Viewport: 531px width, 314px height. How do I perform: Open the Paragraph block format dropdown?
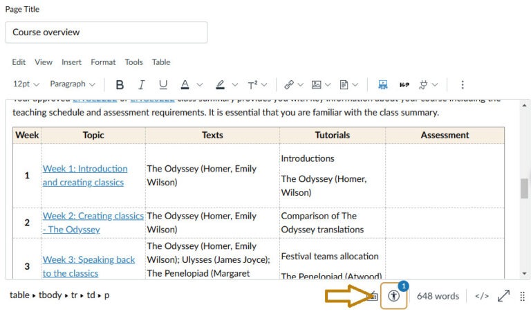click(x=73, y=84)
